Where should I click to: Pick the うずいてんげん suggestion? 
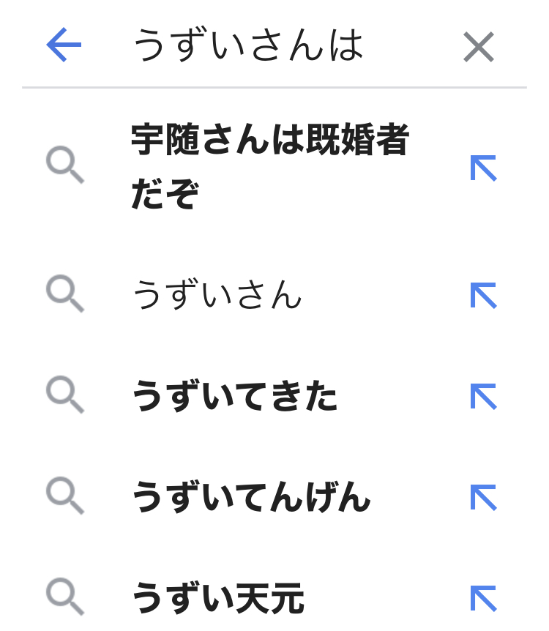point(251,498)
